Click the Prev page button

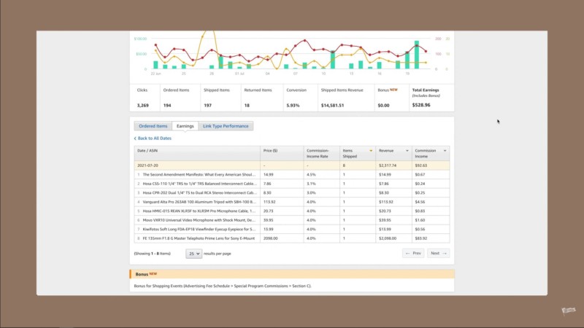tap(413, 253)
